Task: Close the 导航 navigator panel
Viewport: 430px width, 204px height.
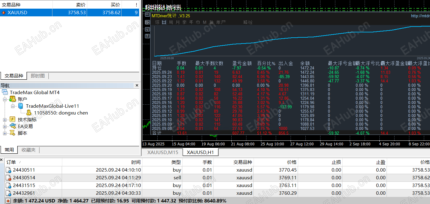Action: click(137, 85)
